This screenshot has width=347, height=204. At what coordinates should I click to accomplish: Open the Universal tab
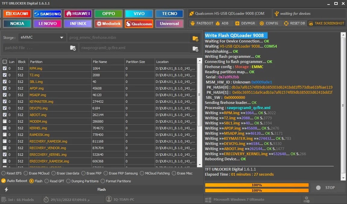(170, 24)
